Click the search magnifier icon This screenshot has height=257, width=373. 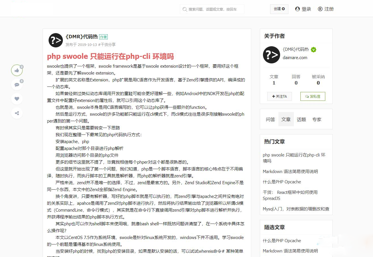(x=185, y=9)
